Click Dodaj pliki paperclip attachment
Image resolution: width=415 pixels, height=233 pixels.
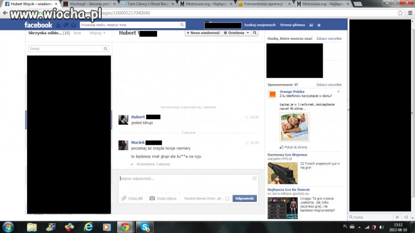(x=132, y=198)
